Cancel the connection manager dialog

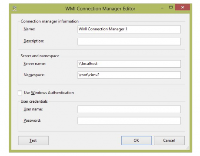169,140
